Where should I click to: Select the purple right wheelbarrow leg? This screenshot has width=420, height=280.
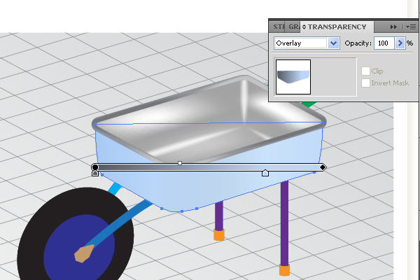coord(284,223)
